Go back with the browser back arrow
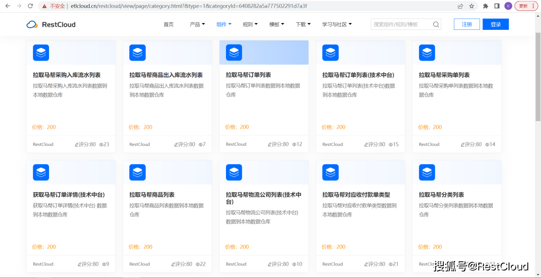Screen dimensions: 541x278 point(7,6)
